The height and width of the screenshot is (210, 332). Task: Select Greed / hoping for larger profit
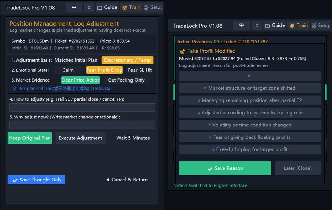pyautogui.click(x=250, y=149)
